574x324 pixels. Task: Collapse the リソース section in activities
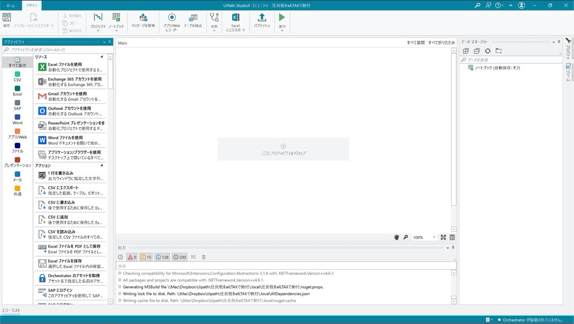point(102,57)
